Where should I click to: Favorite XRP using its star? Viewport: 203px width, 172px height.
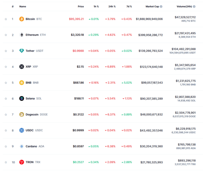tap(6, 67)
